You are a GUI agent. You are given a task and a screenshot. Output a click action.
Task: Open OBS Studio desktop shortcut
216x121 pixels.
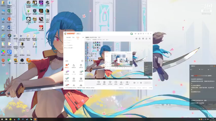[22, 61]
